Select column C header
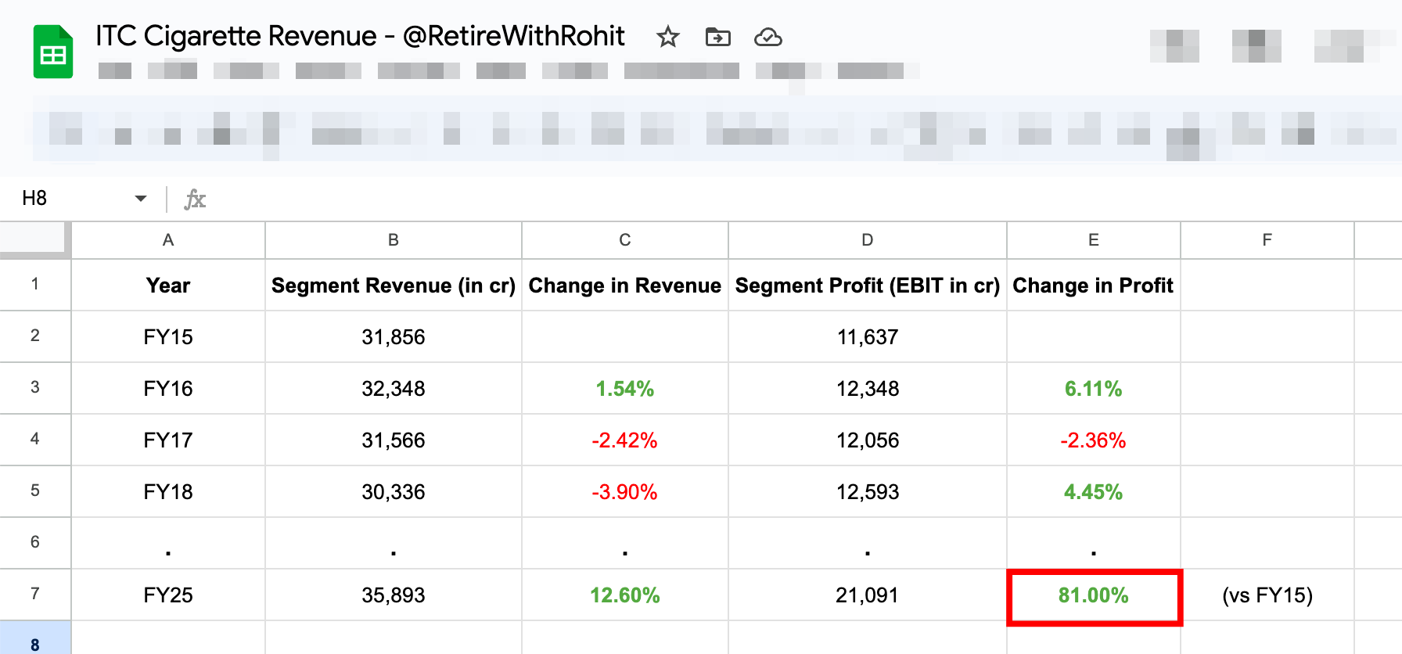1402x654 pixels. click(625, 240)
